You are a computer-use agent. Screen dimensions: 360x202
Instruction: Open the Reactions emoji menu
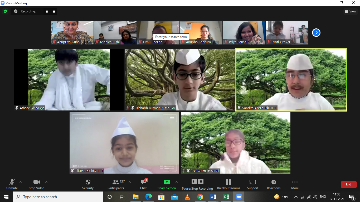pyautogui.click(x=274, y=182)
